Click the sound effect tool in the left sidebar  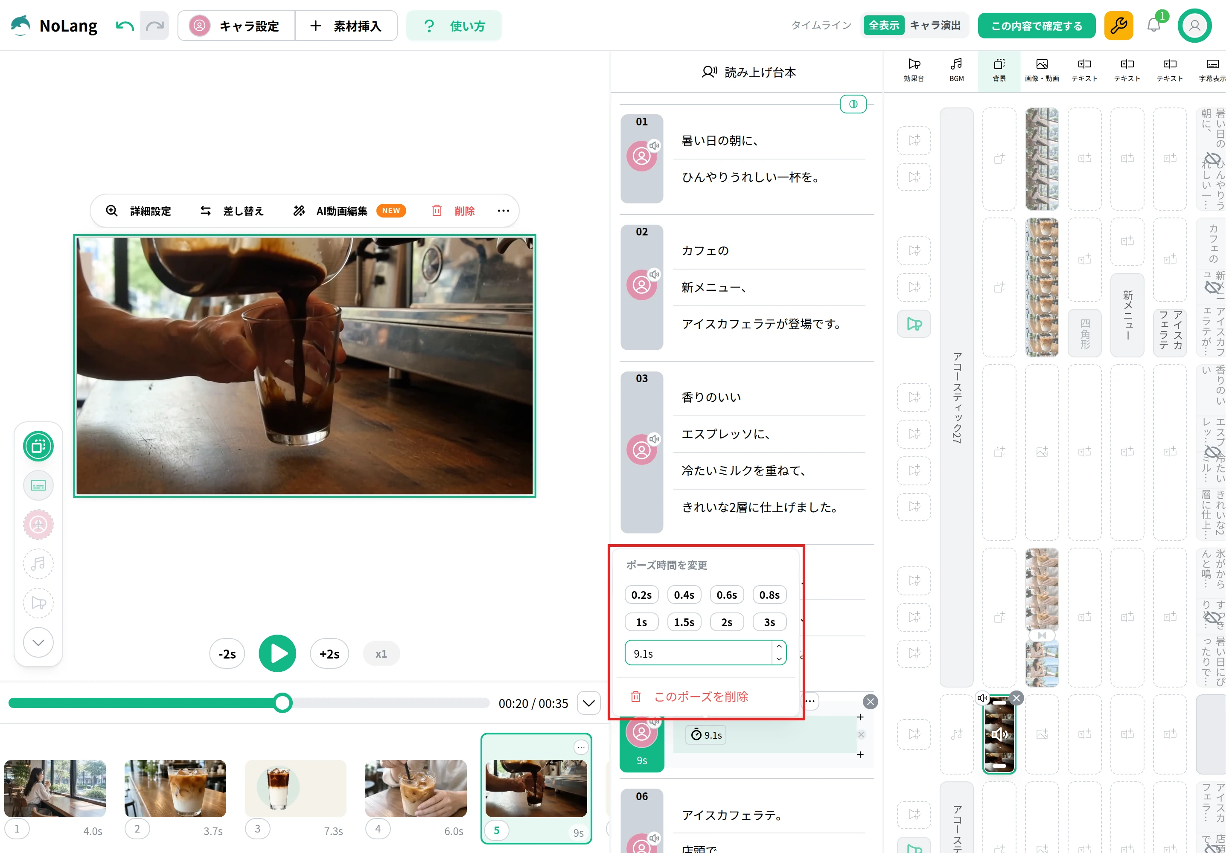click(x=38, y=603)
